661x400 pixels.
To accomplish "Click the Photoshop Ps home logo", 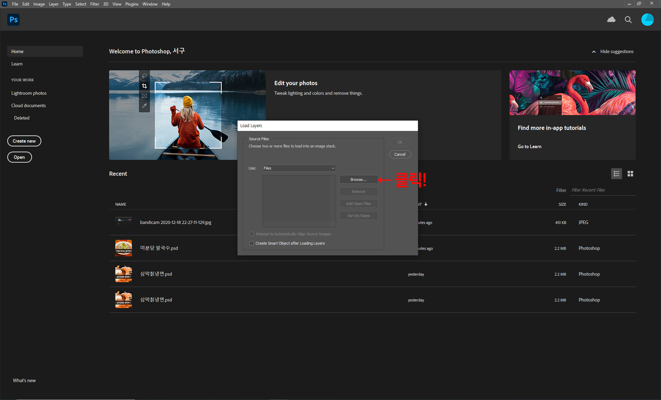I will [13, 20].
